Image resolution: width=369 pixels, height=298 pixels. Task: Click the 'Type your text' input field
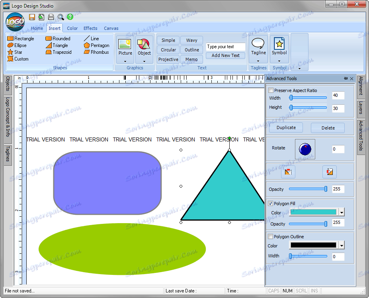[225, 47]
